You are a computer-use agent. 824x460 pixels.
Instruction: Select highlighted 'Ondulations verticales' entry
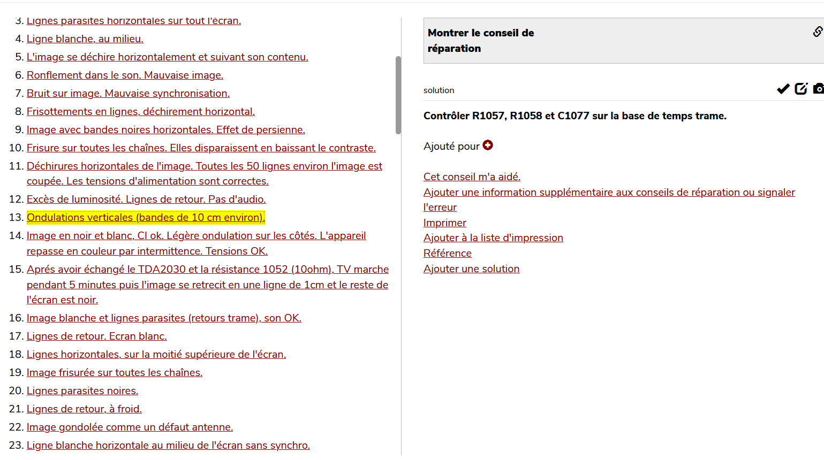click(x=146, y=217)
